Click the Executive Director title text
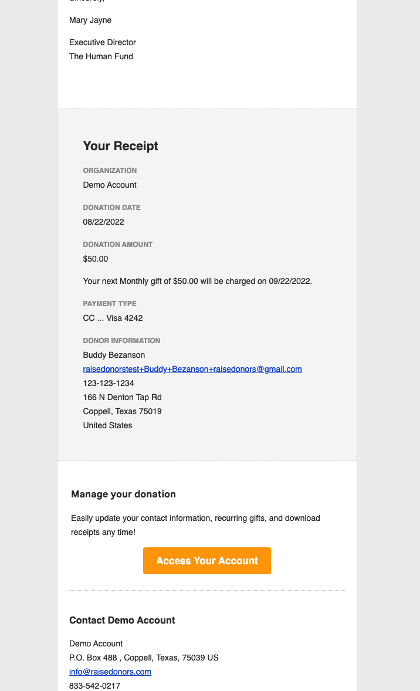This screenshot has width=420, height=691. 103,42
